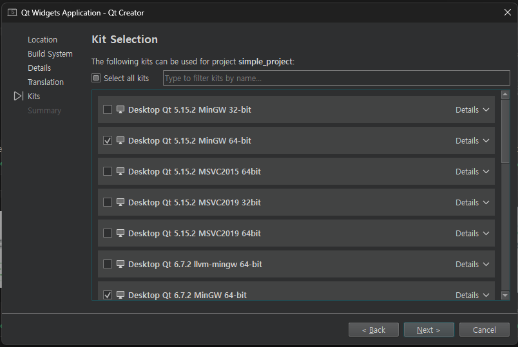This screenshot has height=347, width=518.
Task: Show Details for Qt 5.15.2 MSVC2019 64bit
Action: (x=472, y=233)
